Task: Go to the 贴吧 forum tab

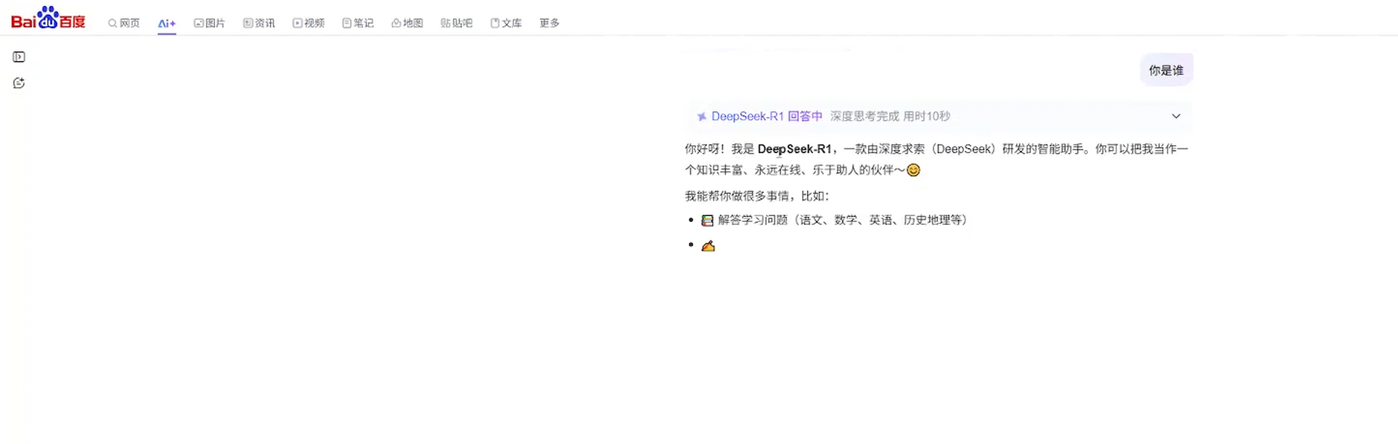Action: [457, 23]
